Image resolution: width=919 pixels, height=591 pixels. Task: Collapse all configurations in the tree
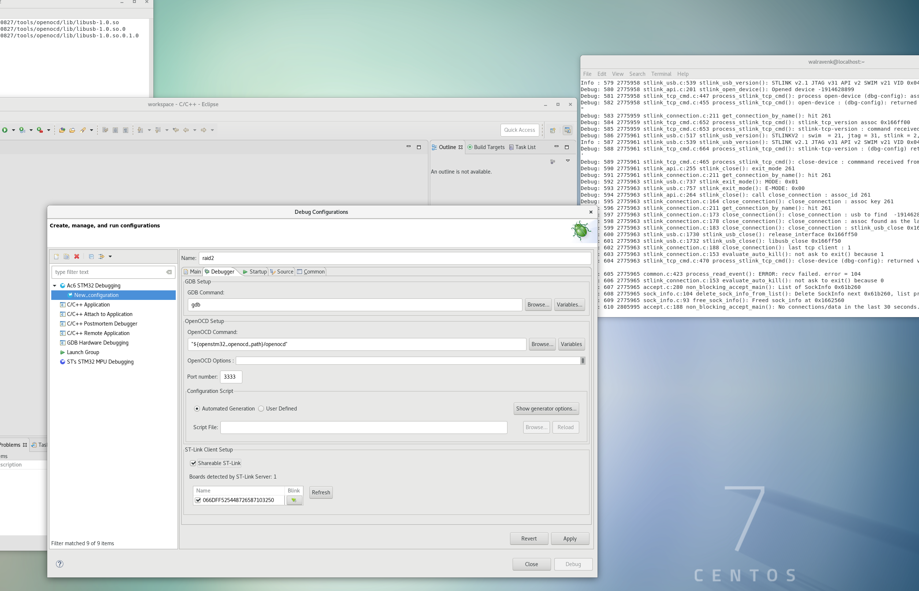pos(91,256)
